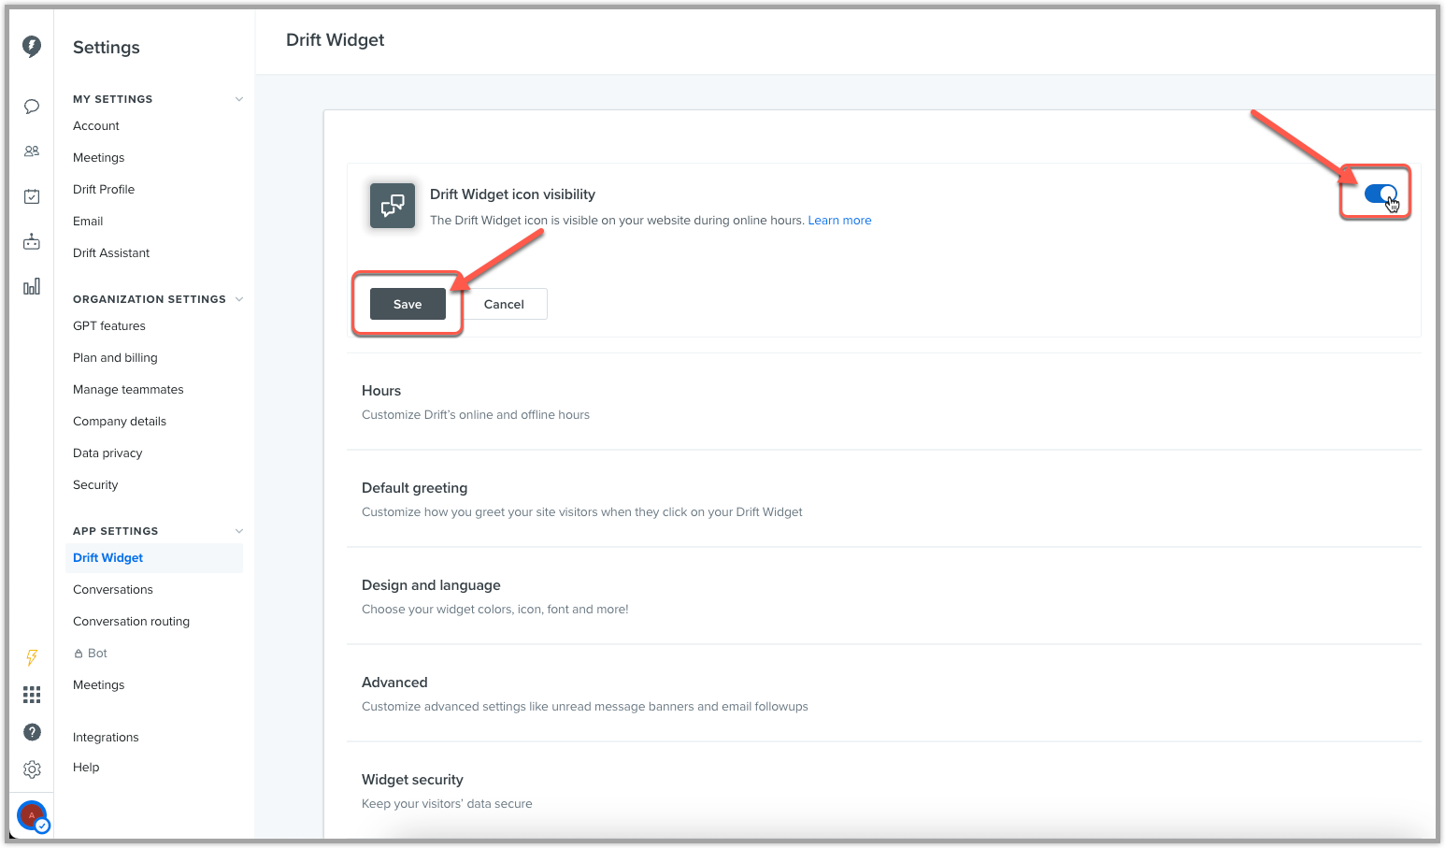Screen dimensions: 1445x848
Task: Follow the Learn more link
Action: pyautogui.click(x=839, y=221)
